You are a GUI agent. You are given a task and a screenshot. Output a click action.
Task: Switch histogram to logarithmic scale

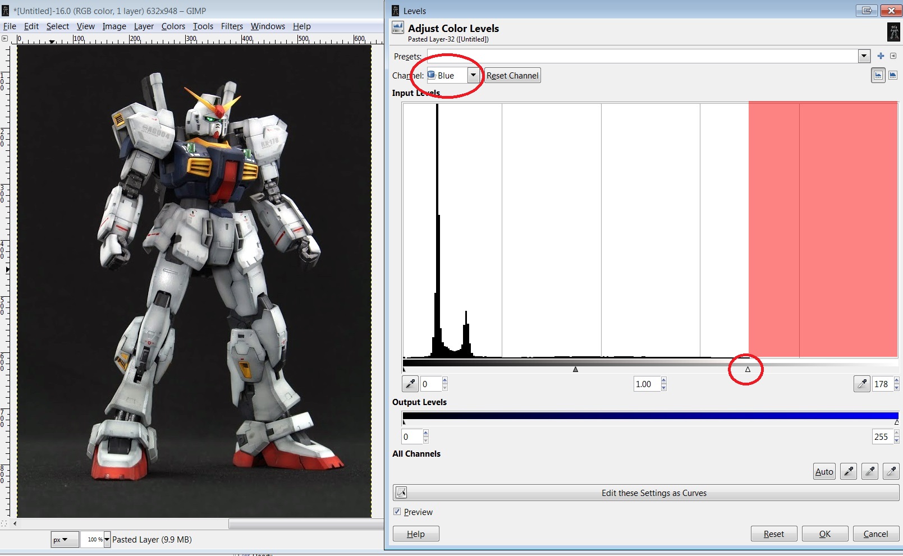[893, 75]
